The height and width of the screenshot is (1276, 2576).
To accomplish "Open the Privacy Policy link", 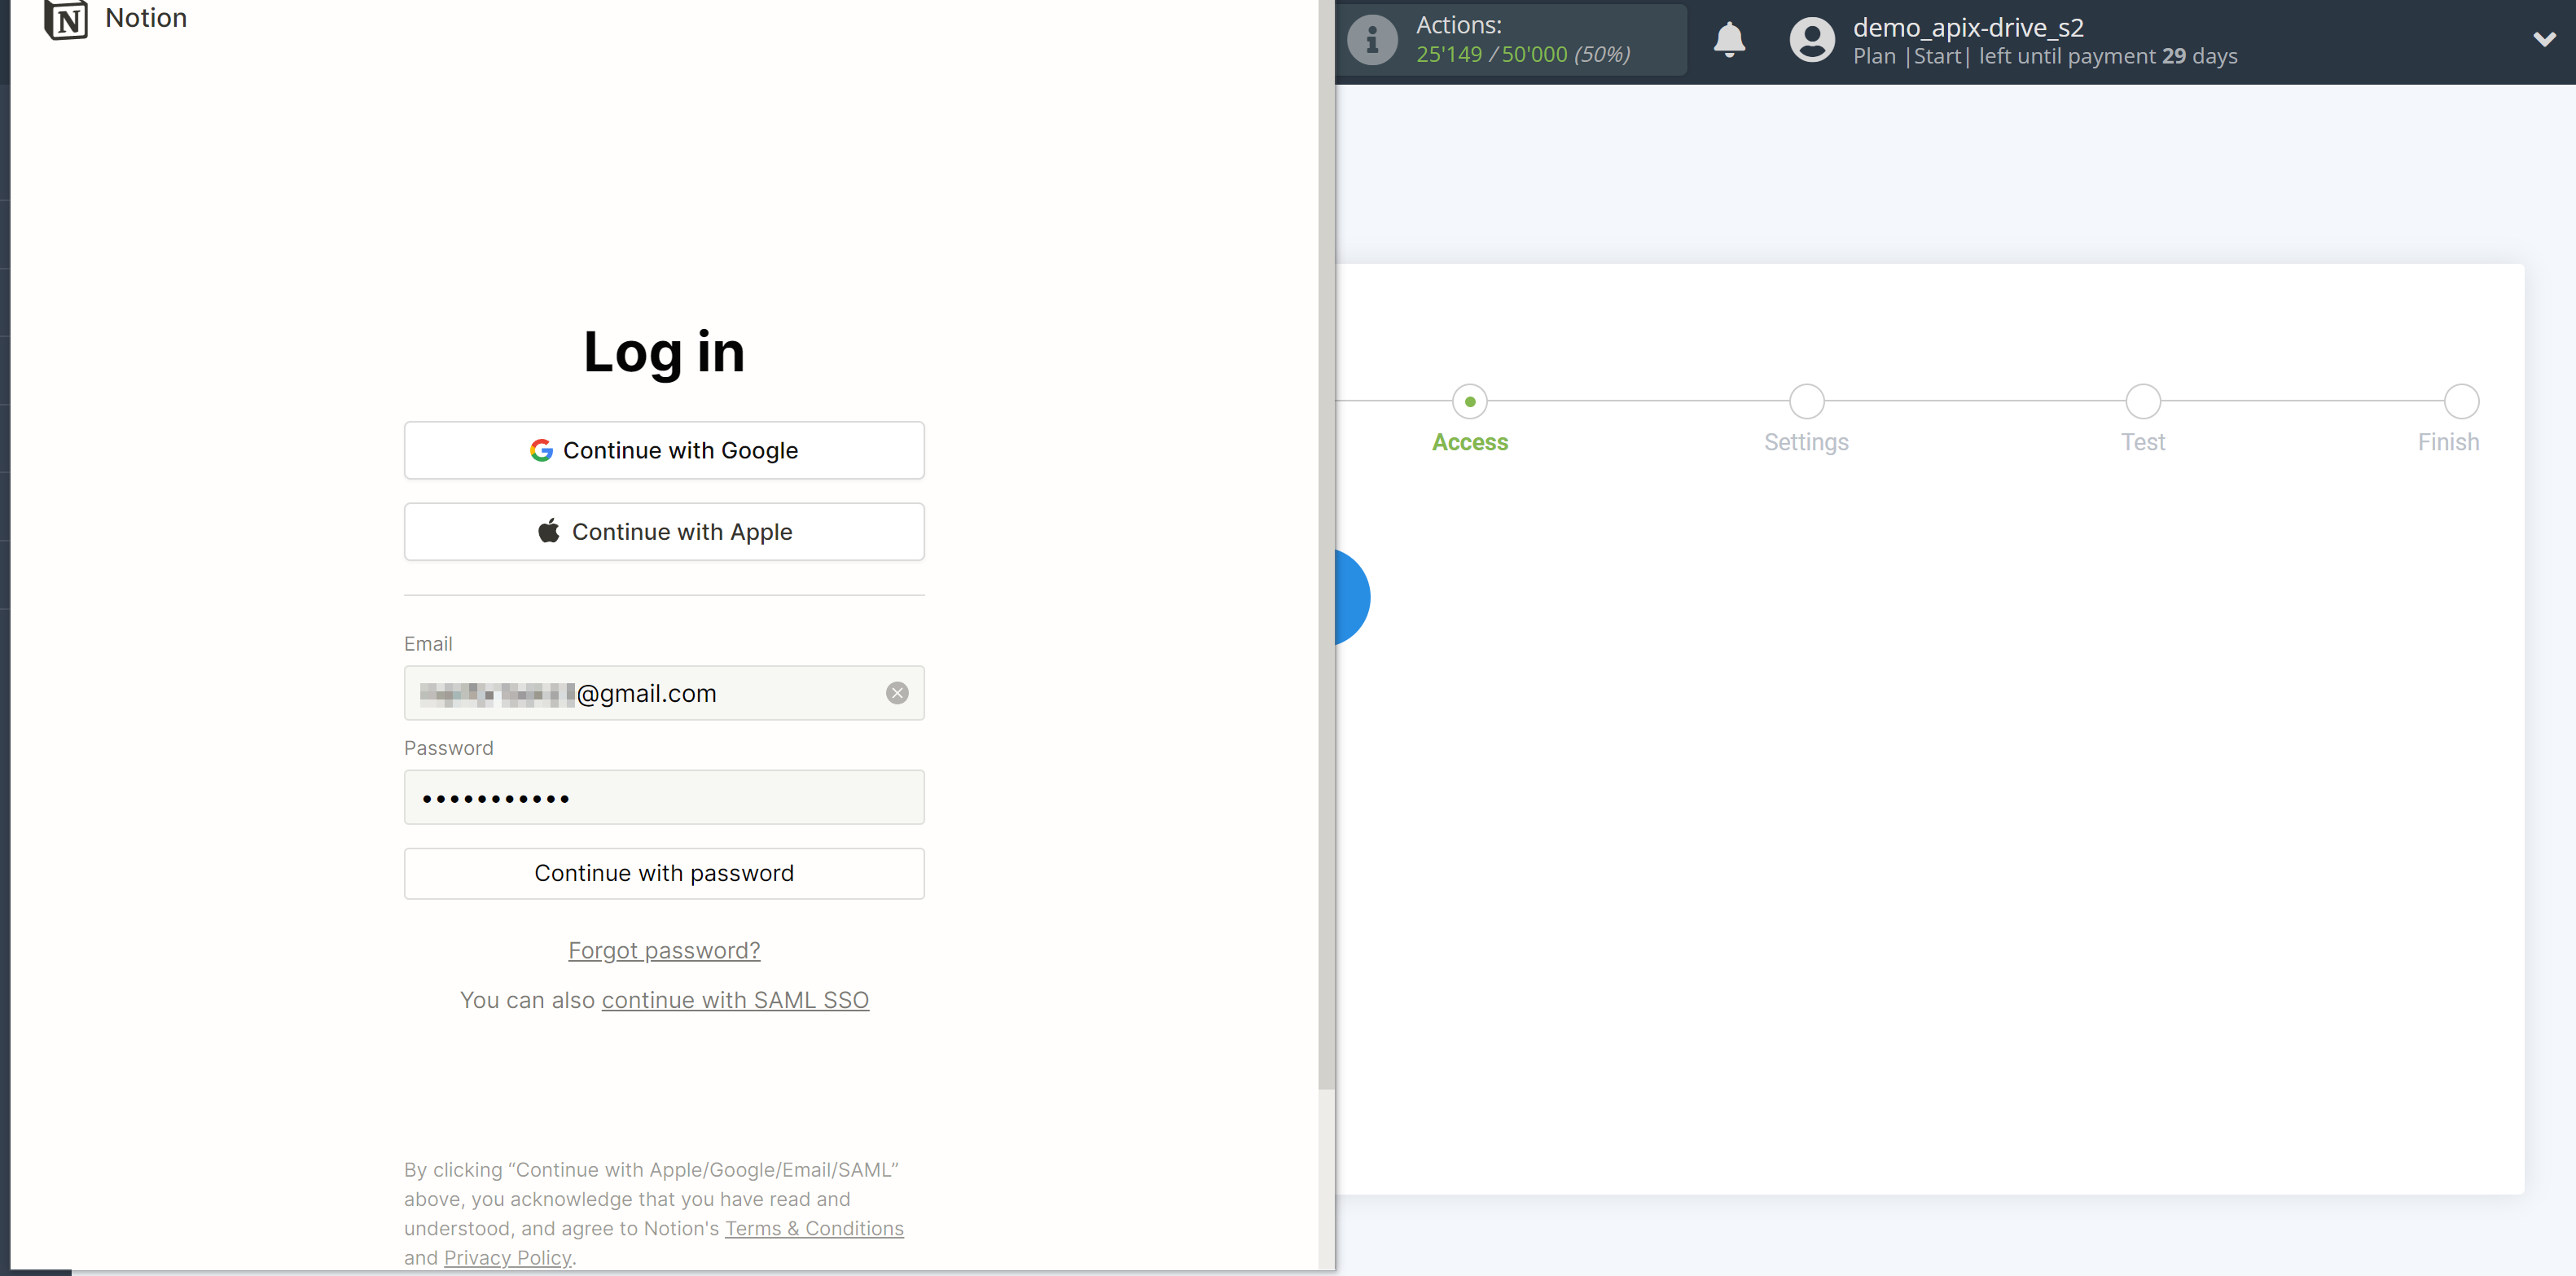I will pyautogui.click(x=507, y=1257).
